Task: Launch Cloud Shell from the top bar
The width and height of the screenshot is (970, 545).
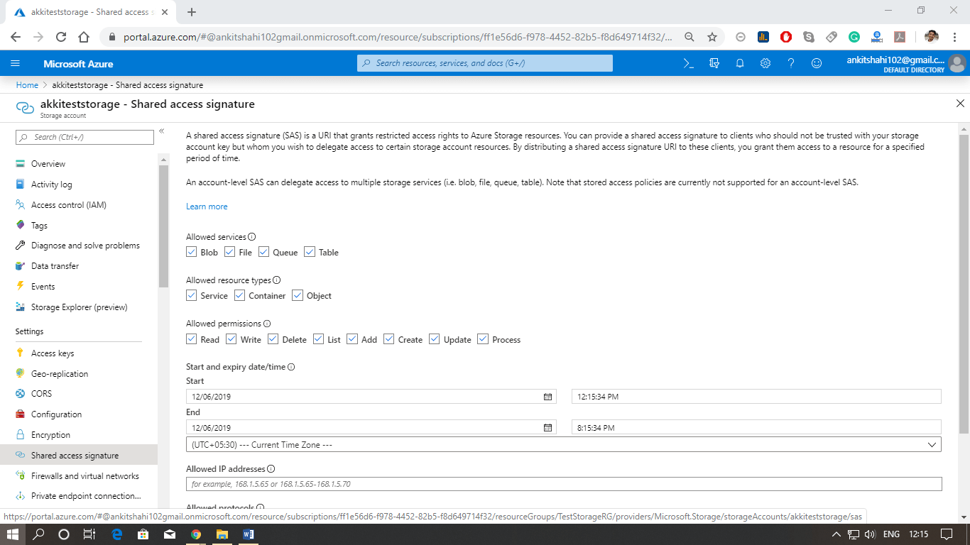Action: (688, 63)
